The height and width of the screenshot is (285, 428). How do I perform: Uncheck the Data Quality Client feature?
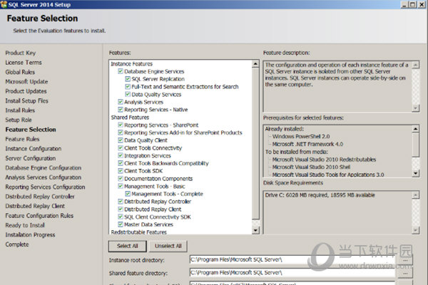click(x=121, y=140)
